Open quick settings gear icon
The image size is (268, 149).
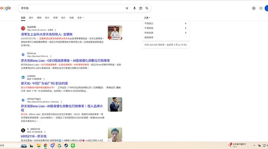253,8
